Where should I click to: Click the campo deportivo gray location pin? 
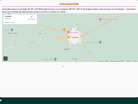12,30
